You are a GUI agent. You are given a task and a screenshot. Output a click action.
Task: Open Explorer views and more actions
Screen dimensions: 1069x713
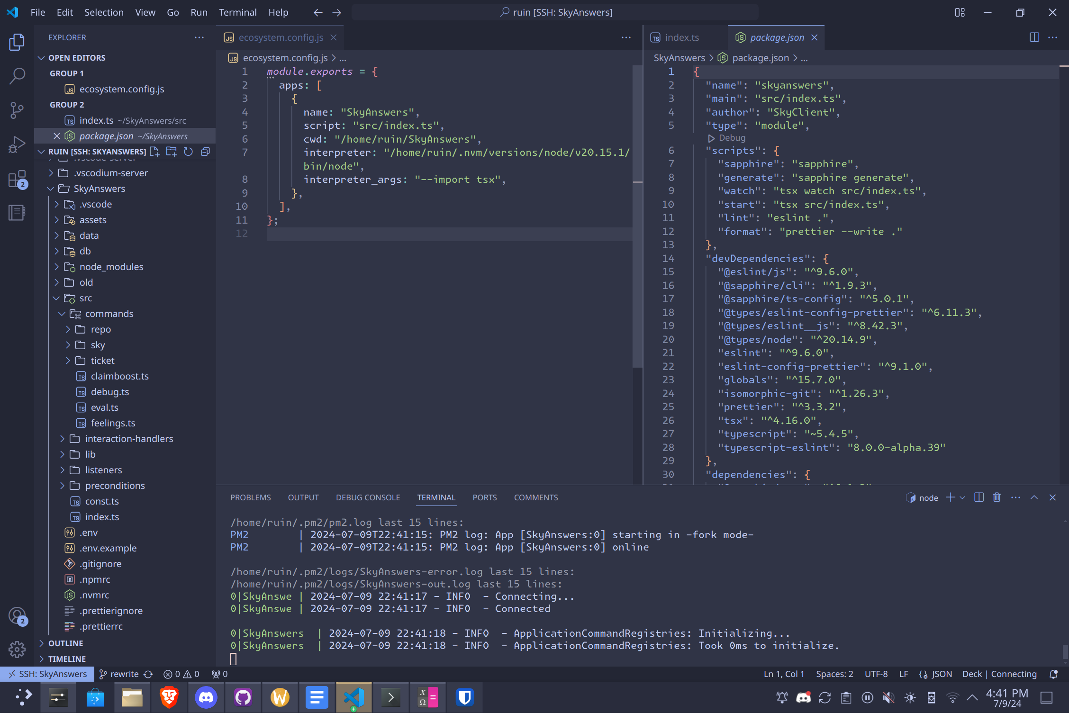pyautogui.click(x=199, y=37)
